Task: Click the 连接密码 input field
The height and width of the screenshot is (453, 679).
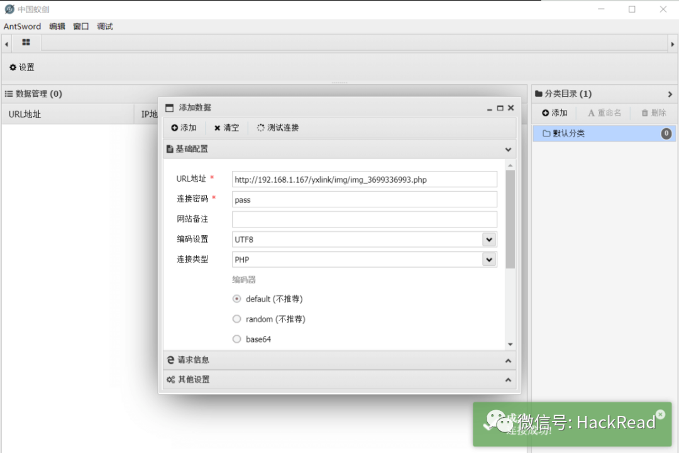Action: coord(364,199)
